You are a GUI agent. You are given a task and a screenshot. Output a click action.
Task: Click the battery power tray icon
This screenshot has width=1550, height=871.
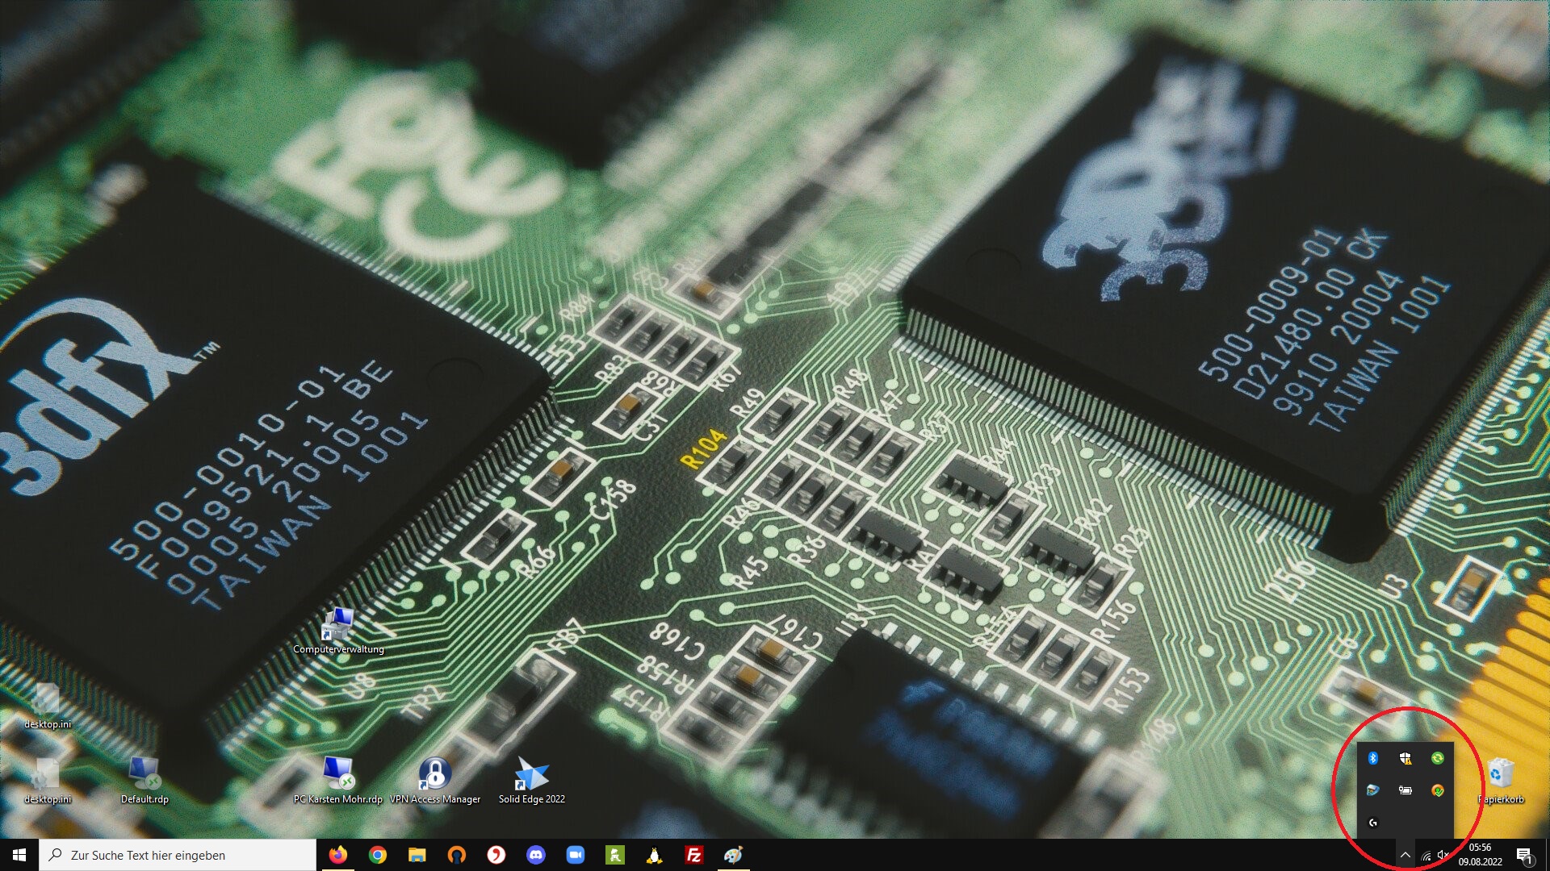tap(1405, 790)
